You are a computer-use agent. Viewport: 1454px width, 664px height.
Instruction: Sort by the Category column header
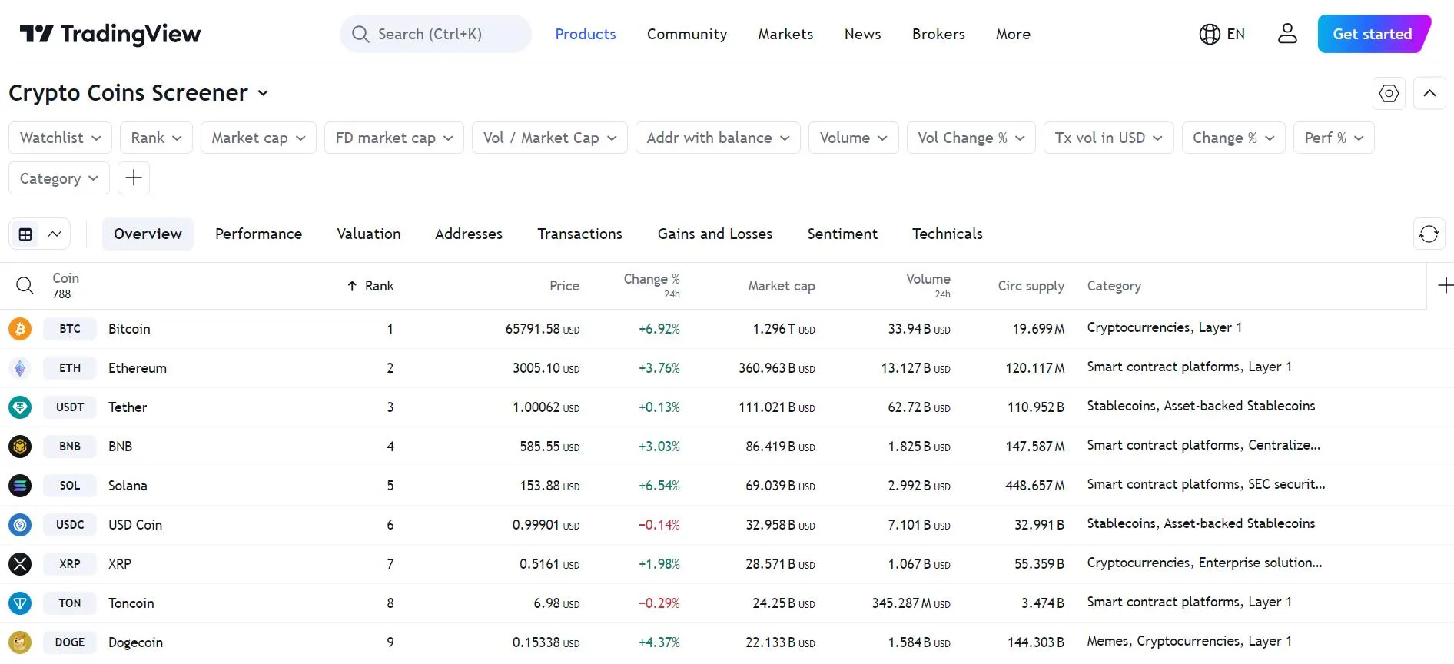pyautogui.click(x=1114, y=286)
